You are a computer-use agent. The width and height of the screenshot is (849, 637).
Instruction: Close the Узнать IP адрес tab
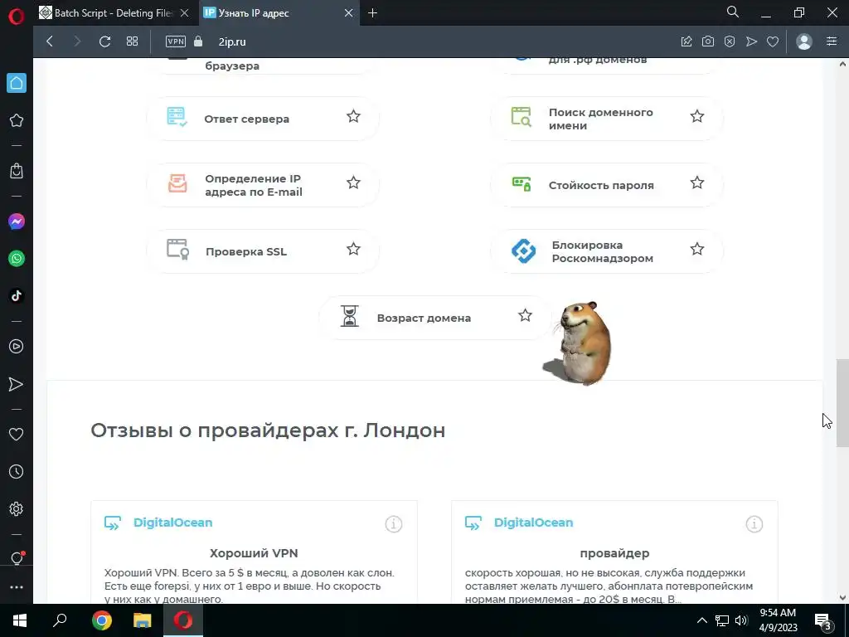pos(349,13)
